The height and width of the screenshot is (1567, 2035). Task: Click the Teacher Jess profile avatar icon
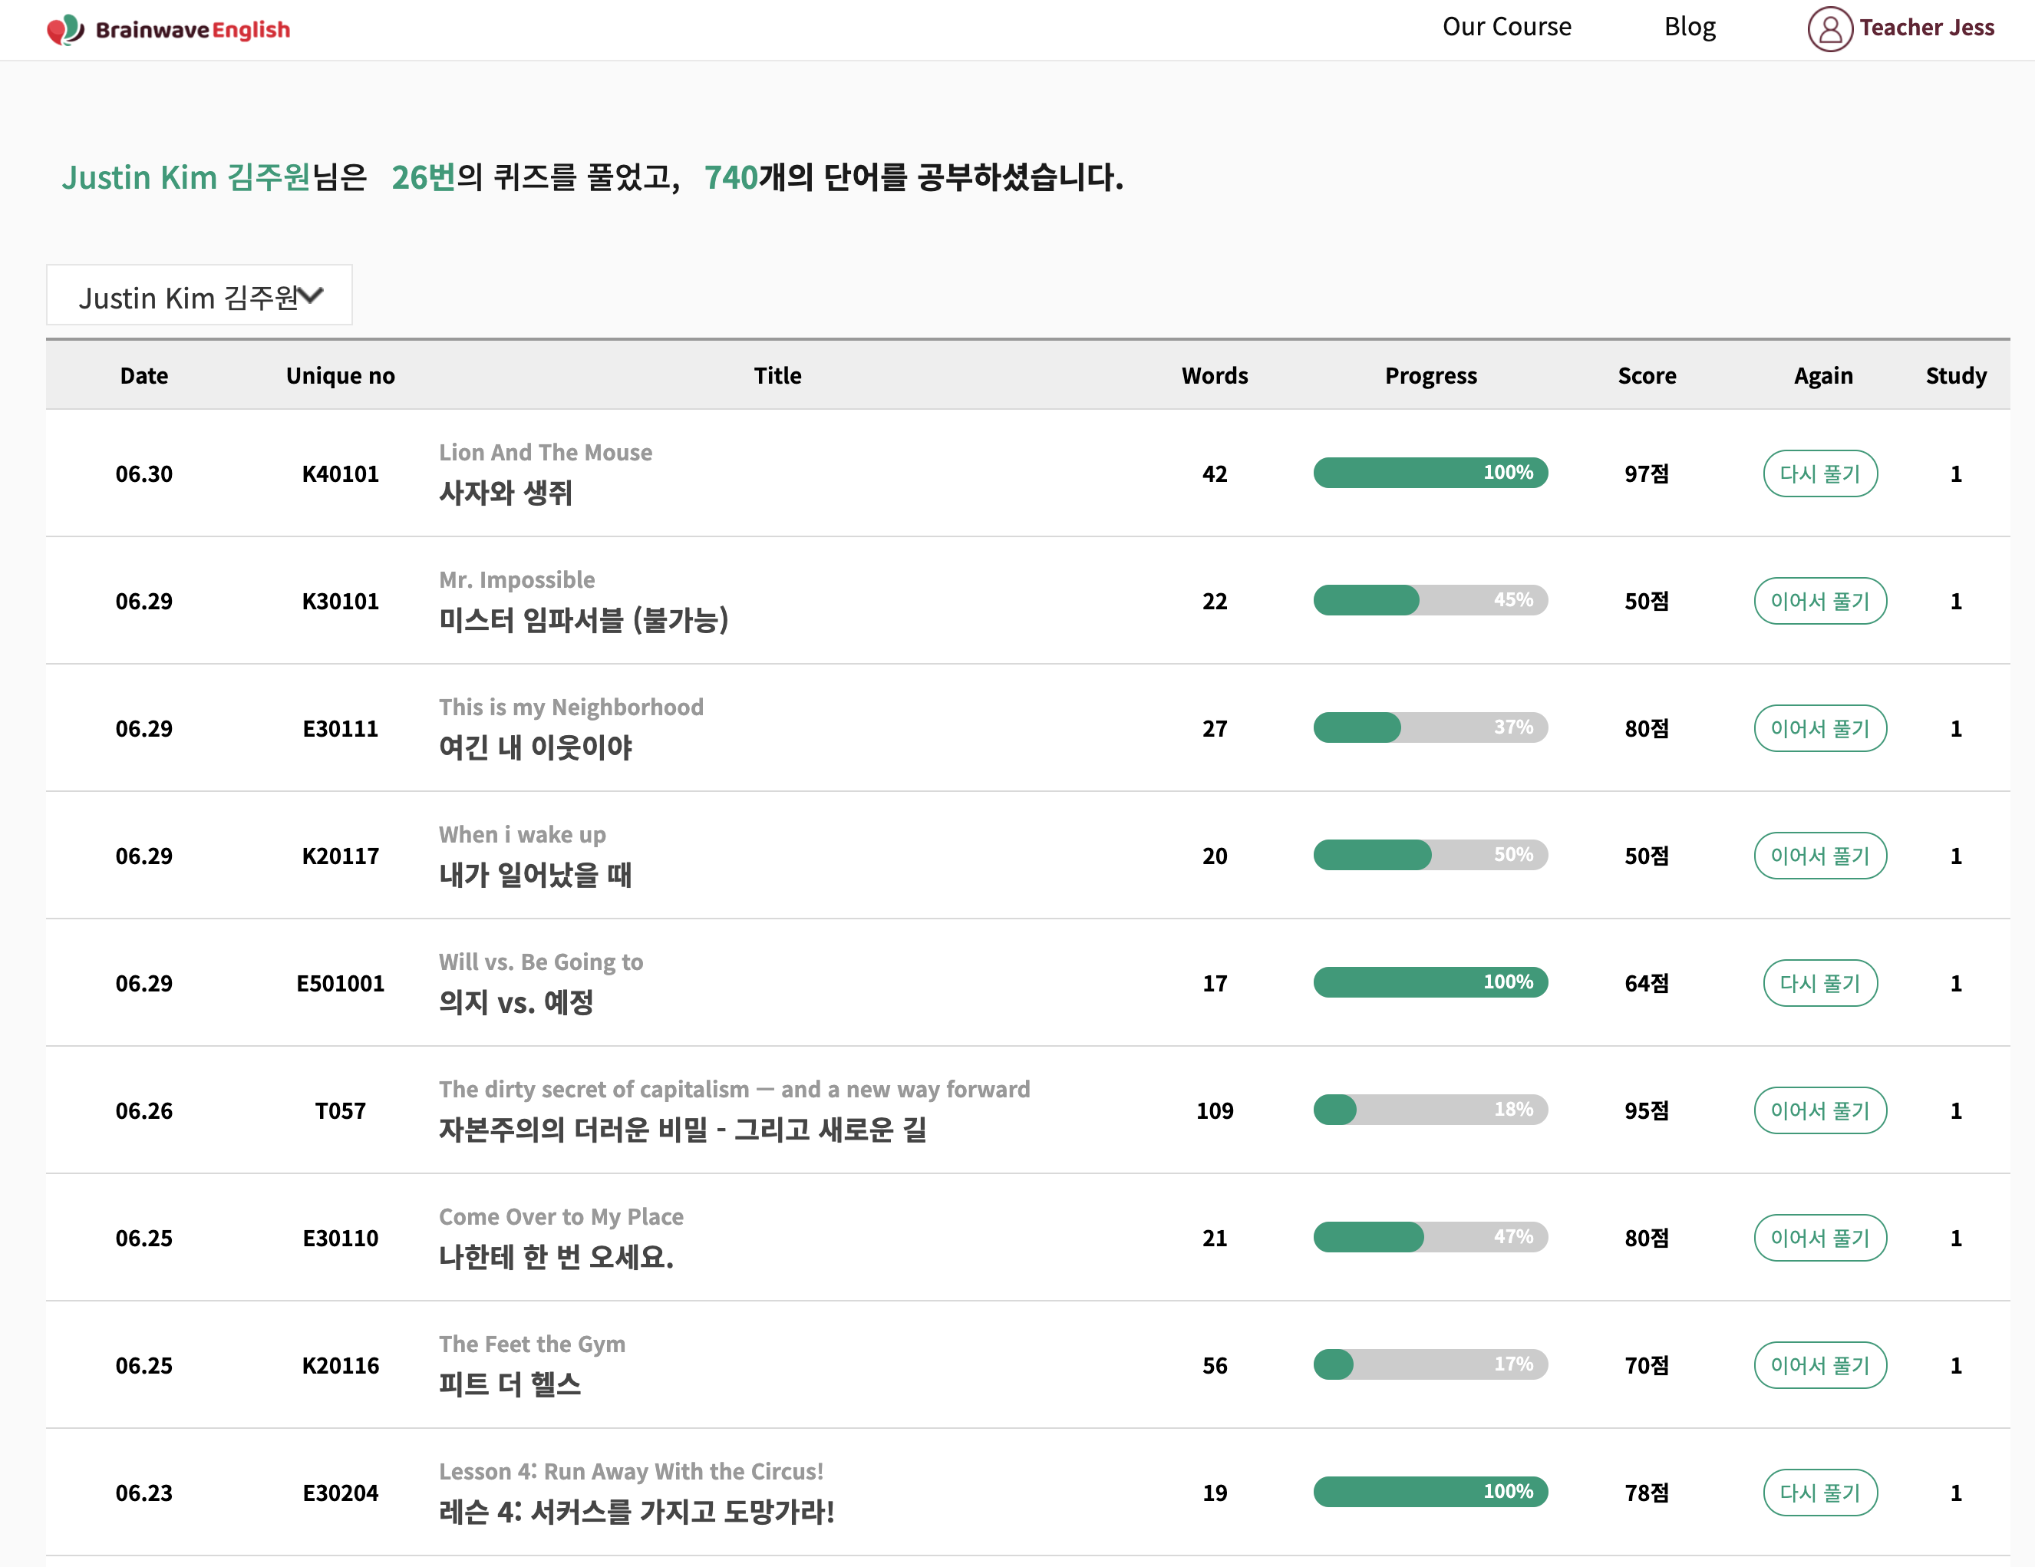pos(1829,29)
